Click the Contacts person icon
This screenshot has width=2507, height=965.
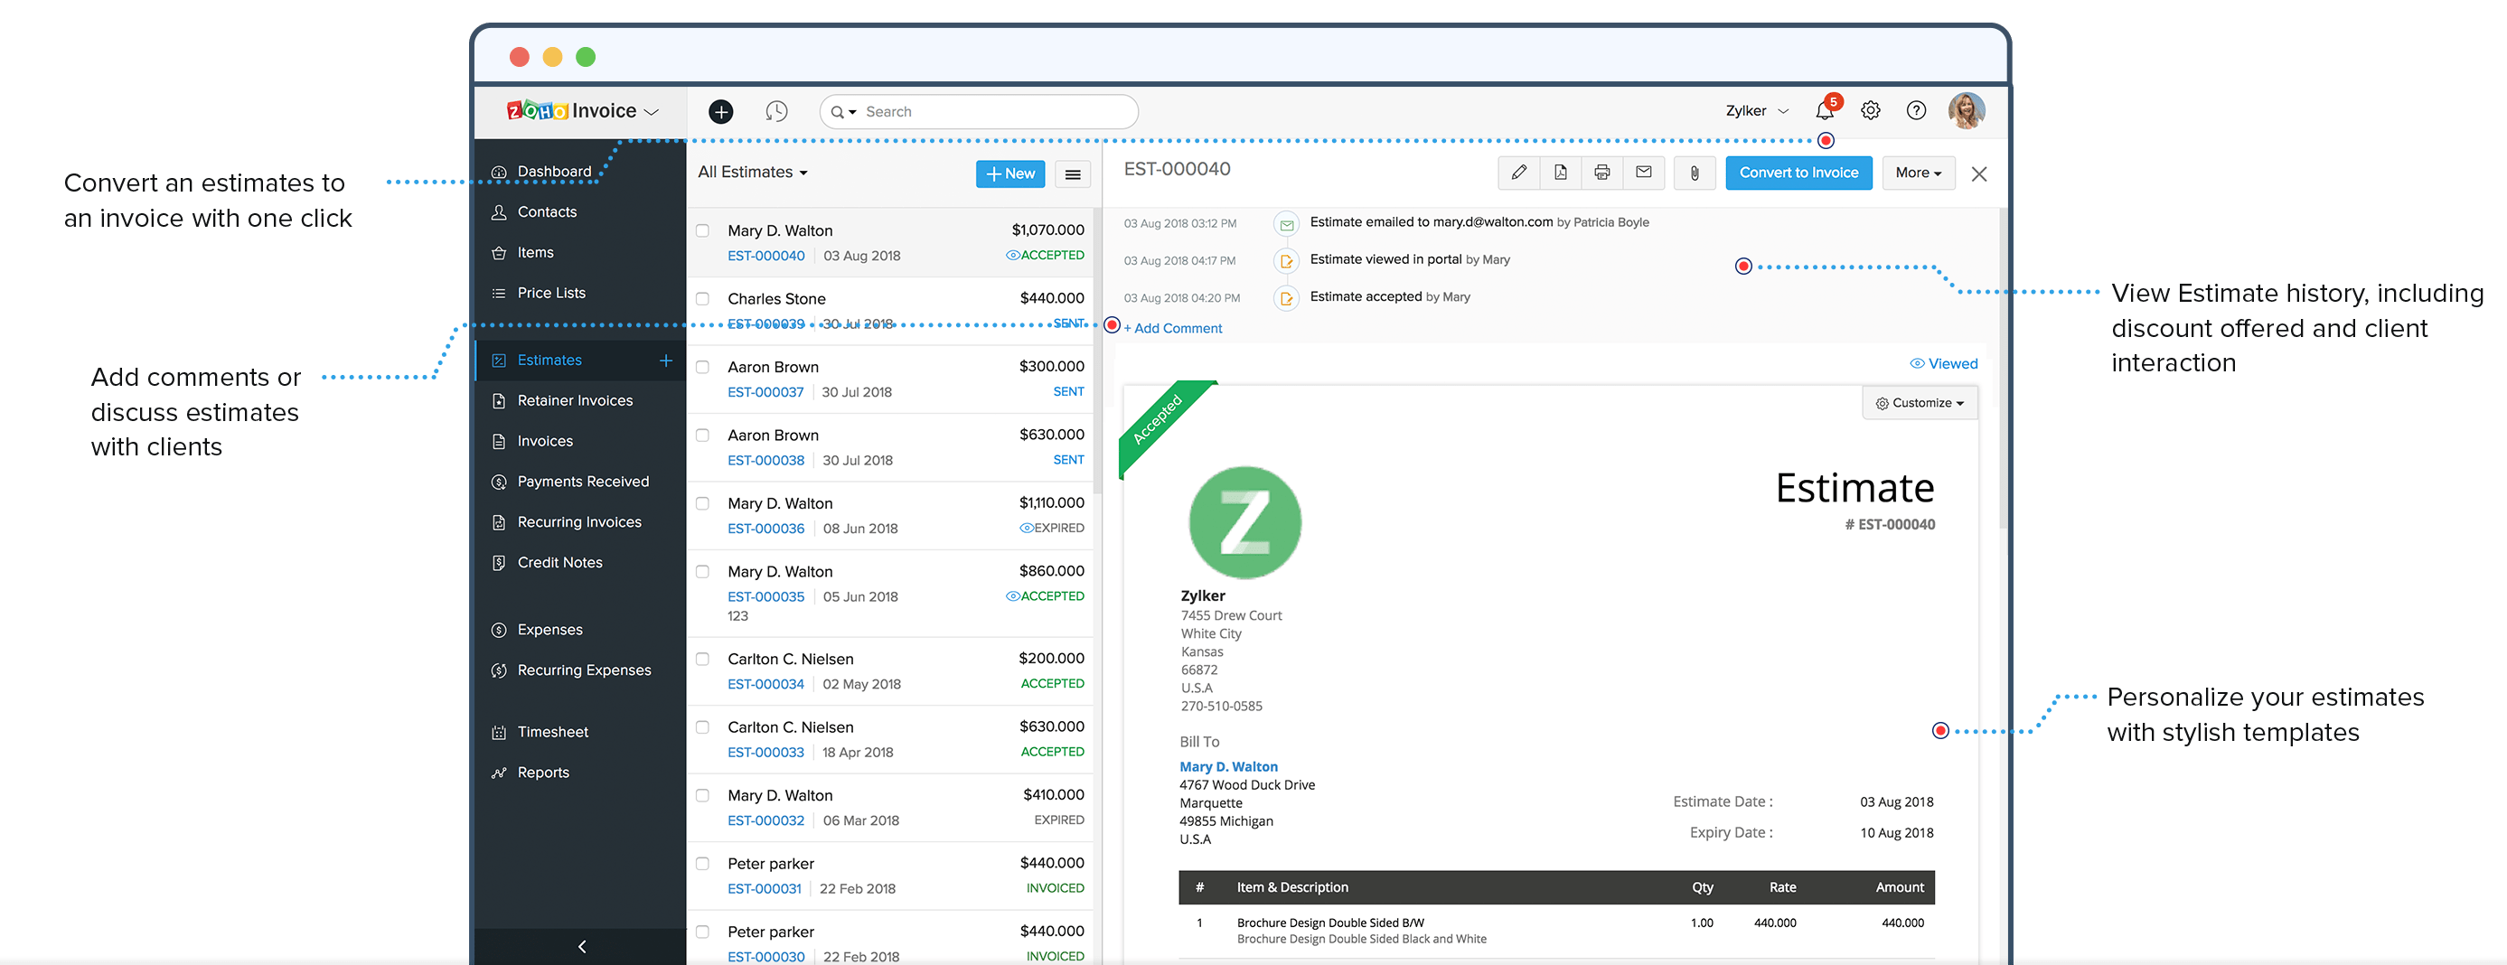(499, 212)
